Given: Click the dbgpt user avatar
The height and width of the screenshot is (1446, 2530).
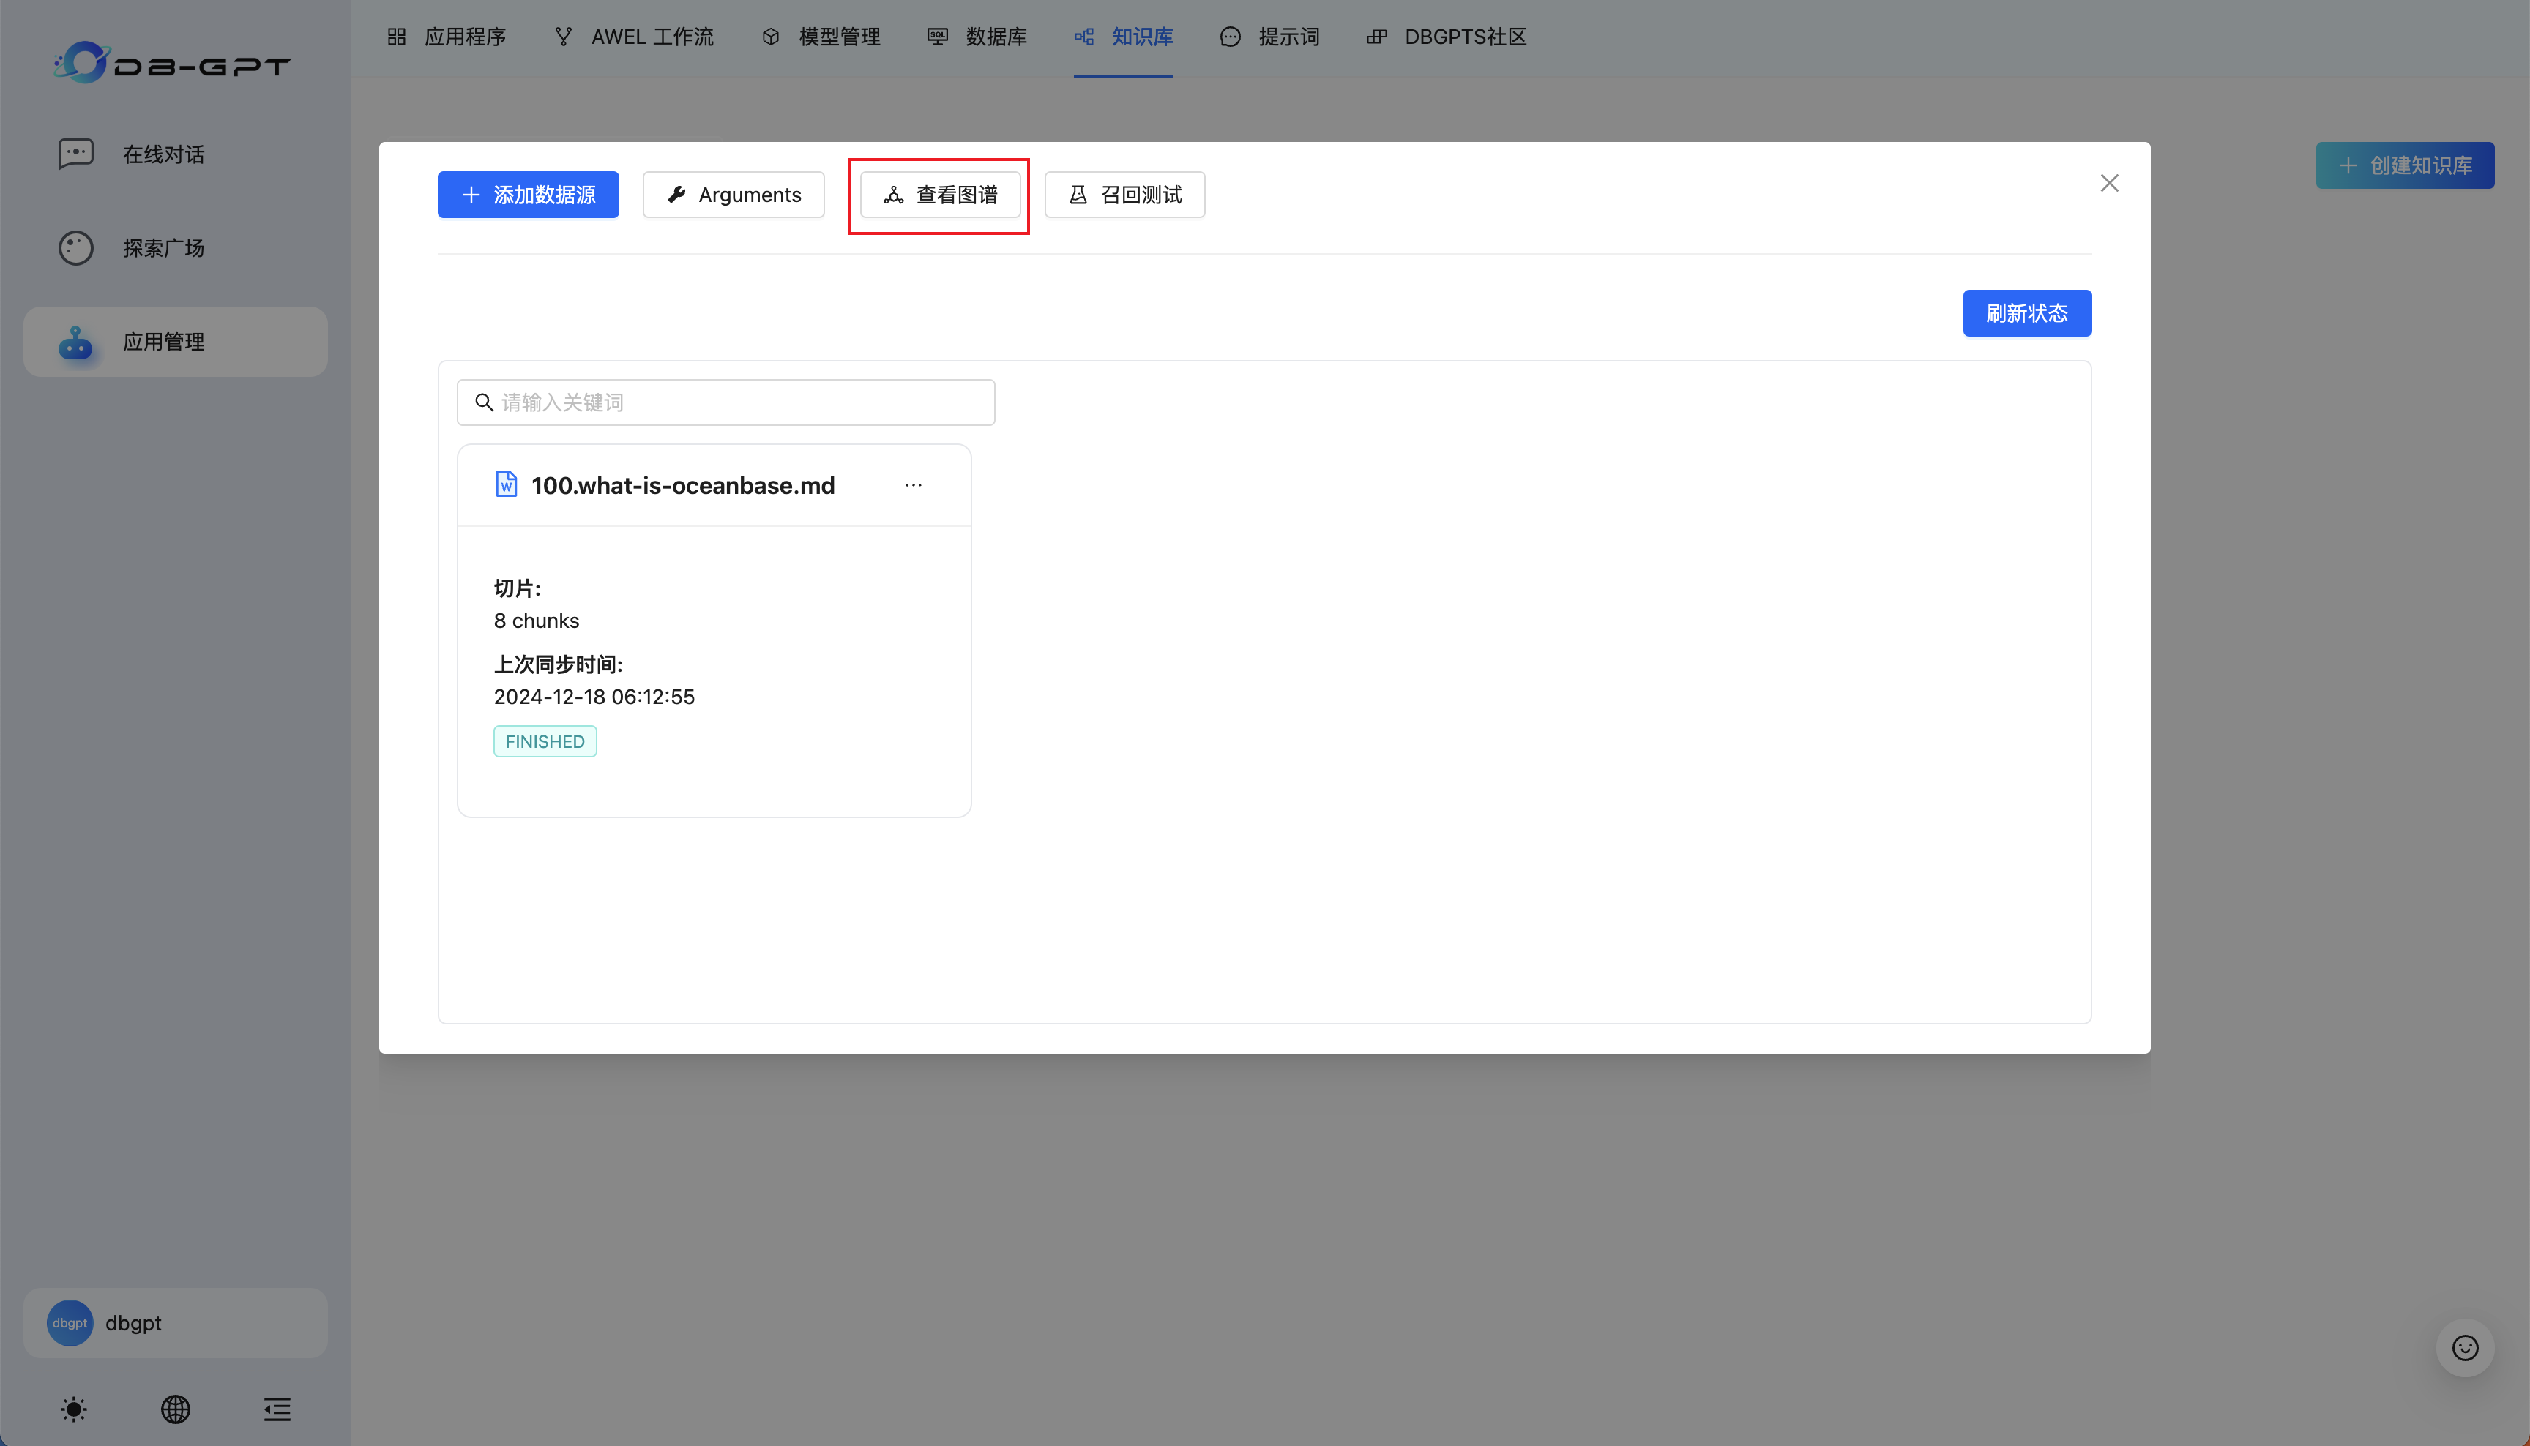Looking at the screenshot, I should pos(70,1323).
